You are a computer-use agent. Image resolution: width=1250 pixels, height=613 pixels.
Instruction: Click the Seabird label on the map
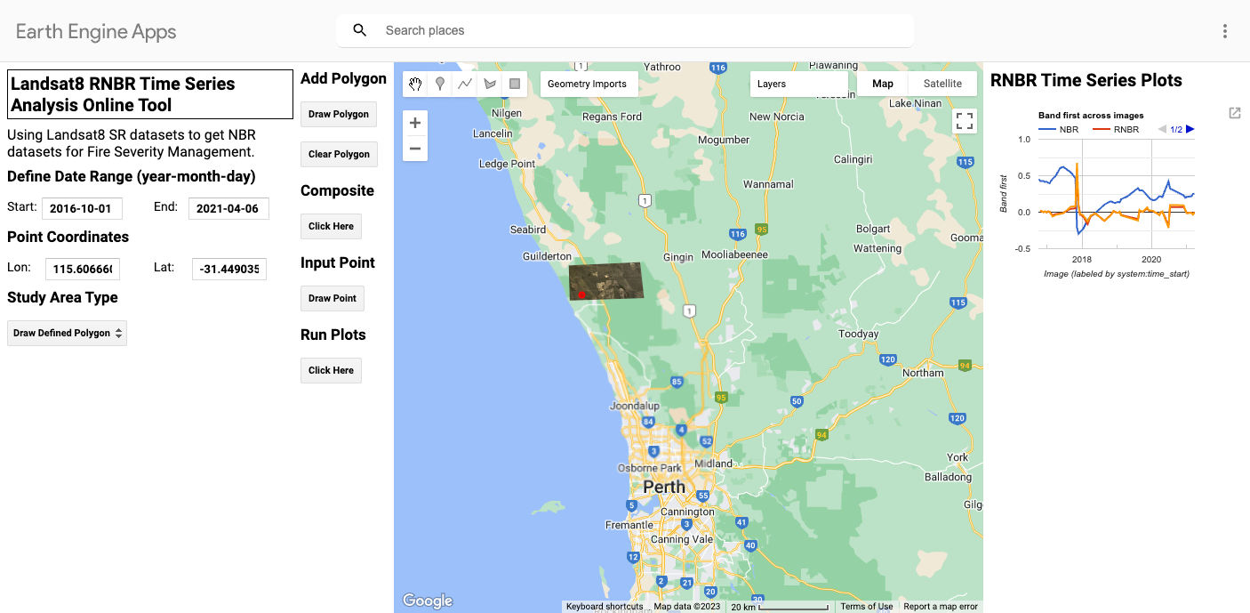pos(527,230)
